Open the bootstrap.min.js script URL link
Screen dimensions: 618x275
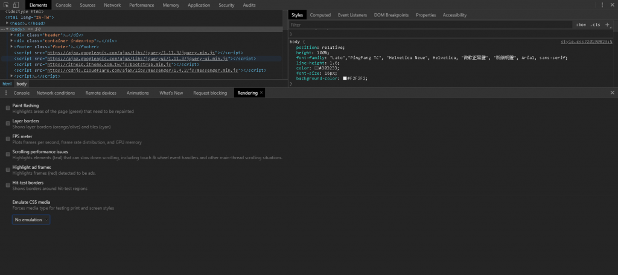click(110, 64)
